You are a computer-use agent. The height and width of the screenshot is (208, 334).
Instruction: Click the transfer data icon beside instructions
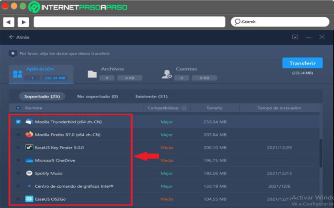click(13, 53)
